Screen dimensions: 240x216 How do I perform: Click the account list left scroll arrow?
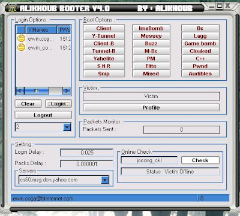click(x=20, y=91)
